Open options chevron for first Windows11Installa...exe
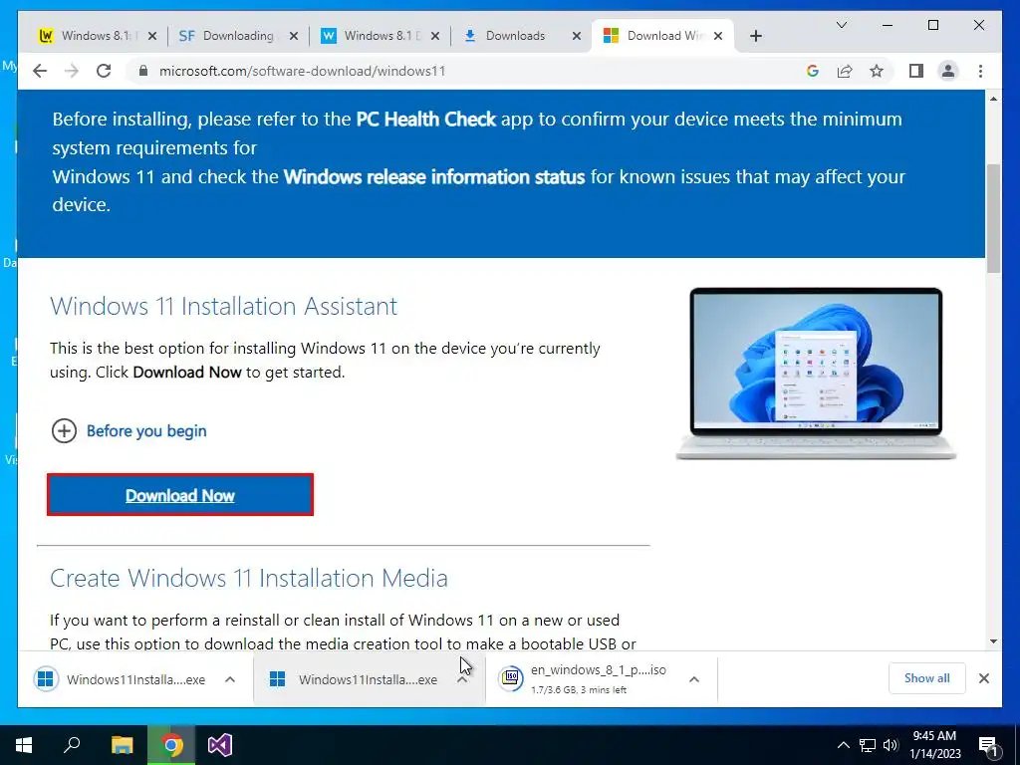Screen dimensions: 1020x765 click(230, 679)
